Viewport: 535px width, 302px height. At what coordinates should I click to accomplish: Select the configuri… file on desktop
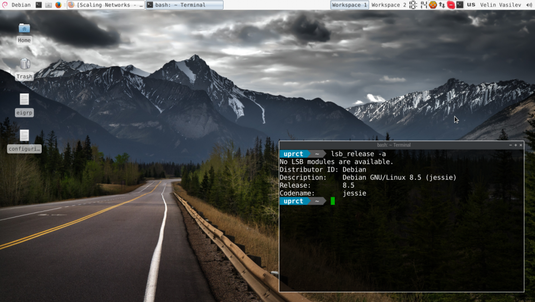24,142
